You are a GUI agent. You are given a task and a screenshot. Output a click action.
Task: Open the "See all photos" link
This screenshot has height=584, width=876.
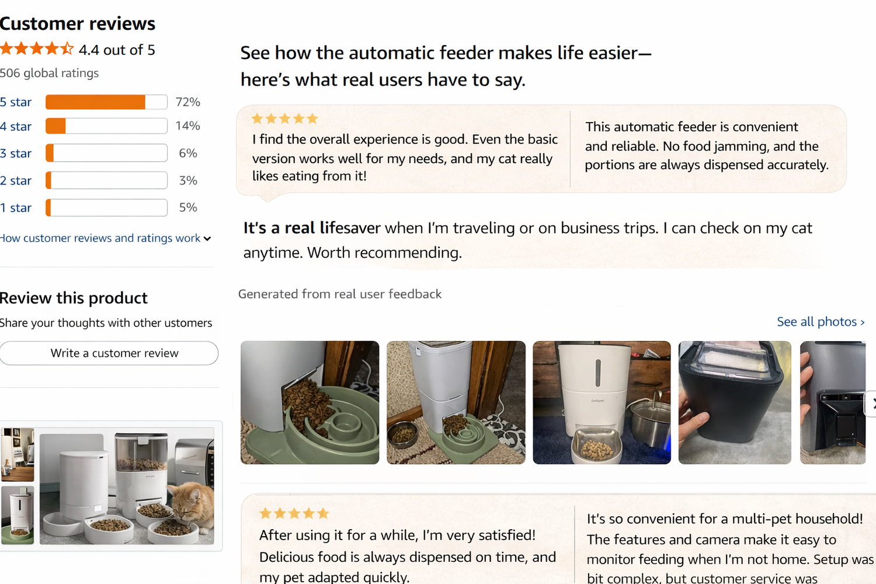(x=820, y=322)
